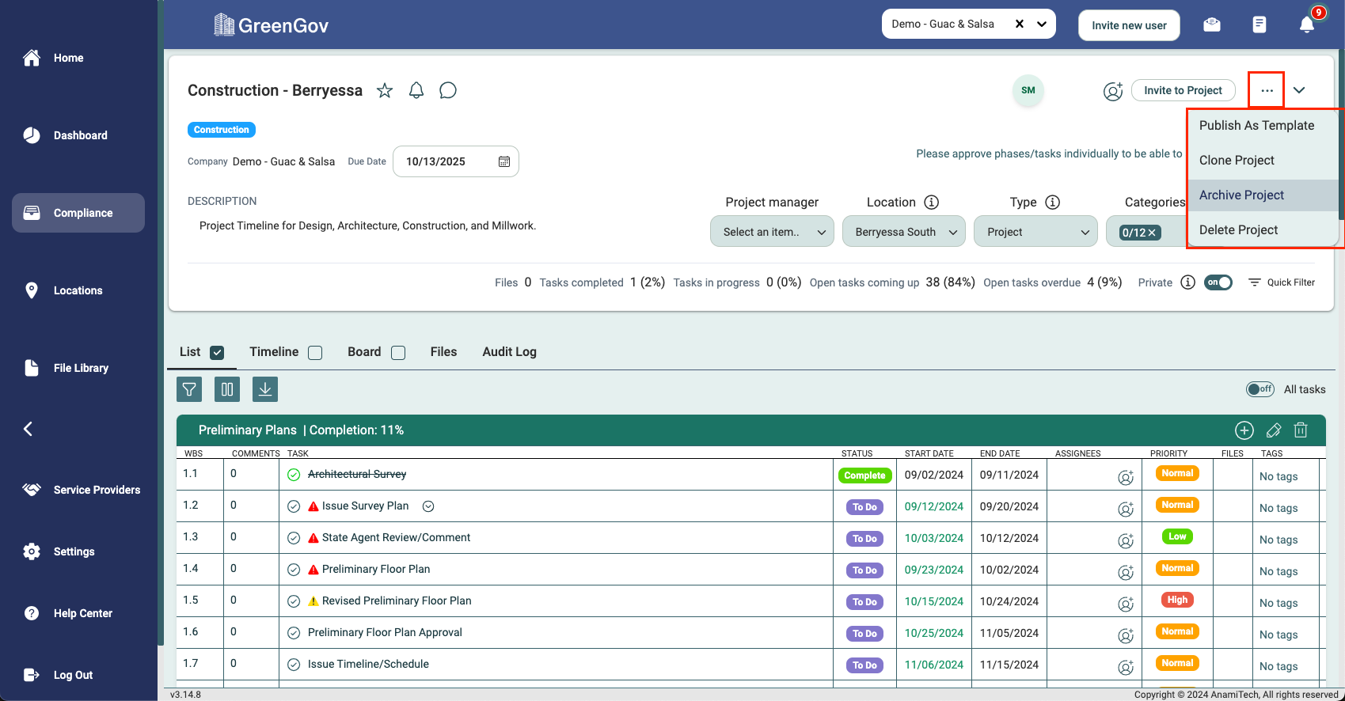Enable the All tasks toggle
The height and width of the screenshot is (701, 1345).
click(x=1260, y=389)
